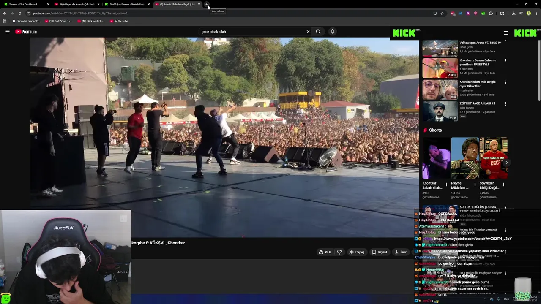Reload the page with the refresh icon
The height and width of the screenshot is (304, 541).
[19, 13]
